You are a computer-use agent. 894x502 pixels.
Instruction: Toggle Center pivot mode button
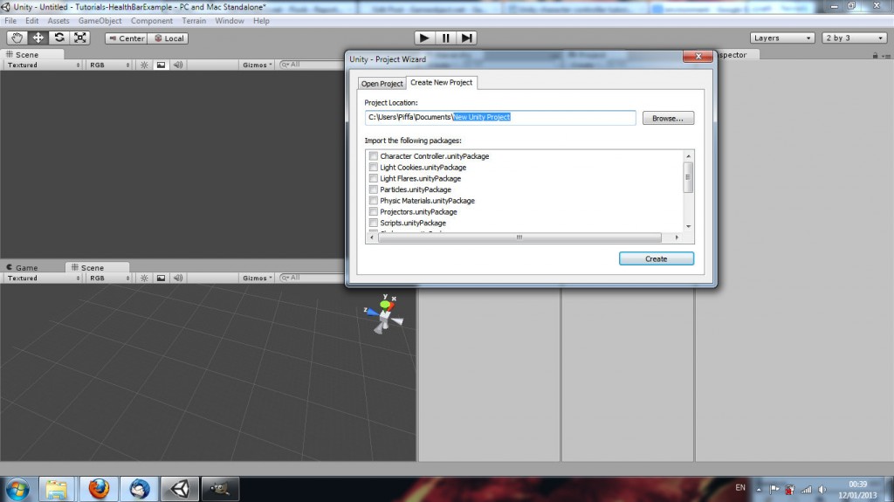(127, 38)
